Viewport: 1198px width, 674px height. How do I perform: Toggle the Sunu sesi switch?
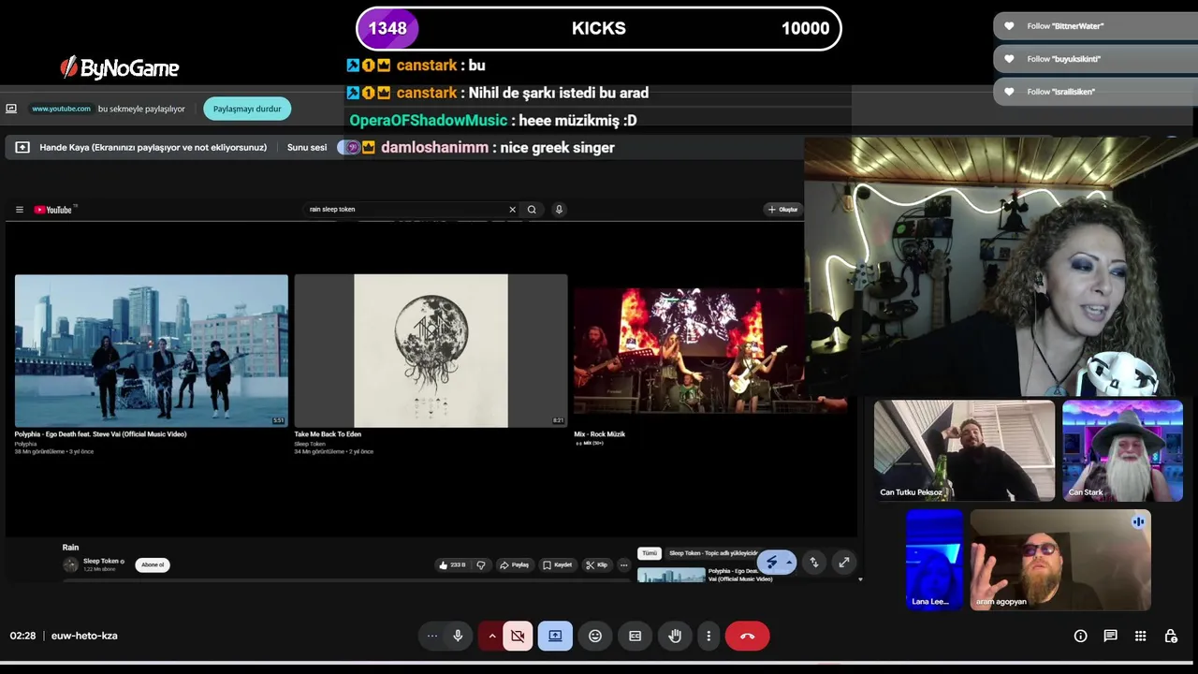[x=349, y=148]
